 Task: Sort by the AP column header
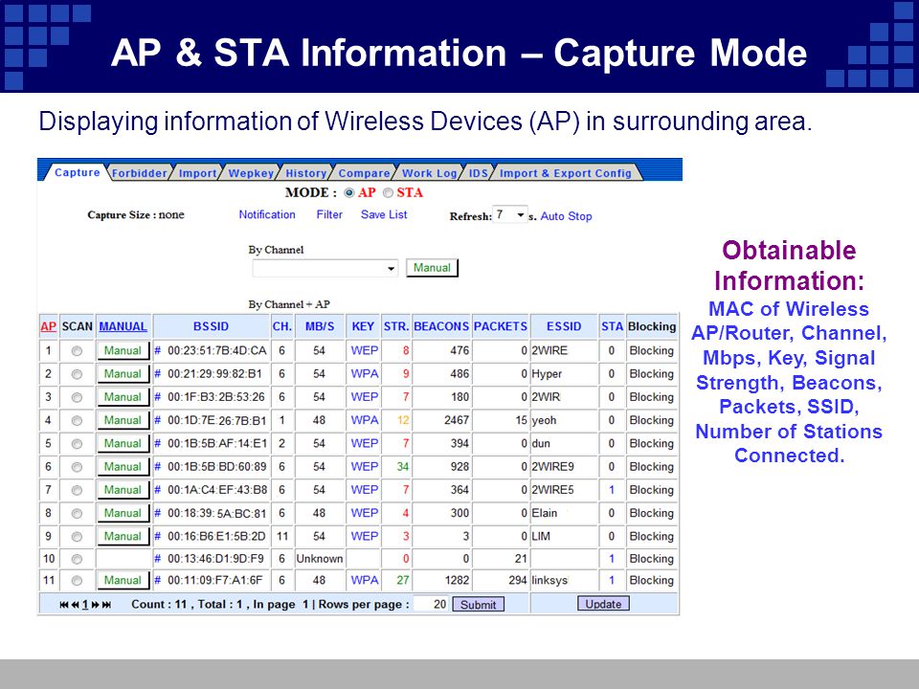point(48,326)
